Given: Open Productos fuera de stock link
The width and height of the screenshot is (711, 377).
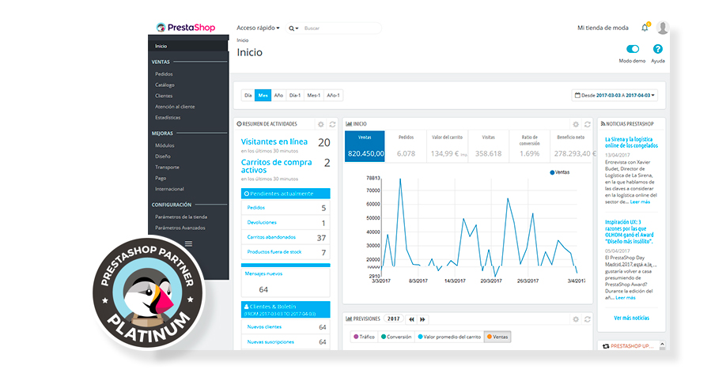Looking at the screenshot, I should click(x=274, y=252).
